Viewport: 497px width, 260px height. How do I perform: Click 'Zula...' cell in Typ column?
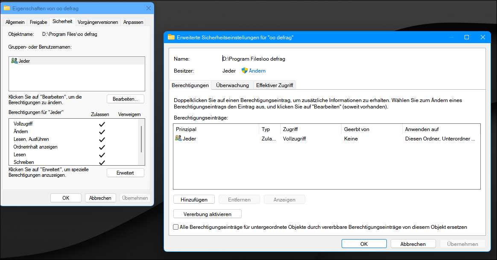[x=269, y=139]
